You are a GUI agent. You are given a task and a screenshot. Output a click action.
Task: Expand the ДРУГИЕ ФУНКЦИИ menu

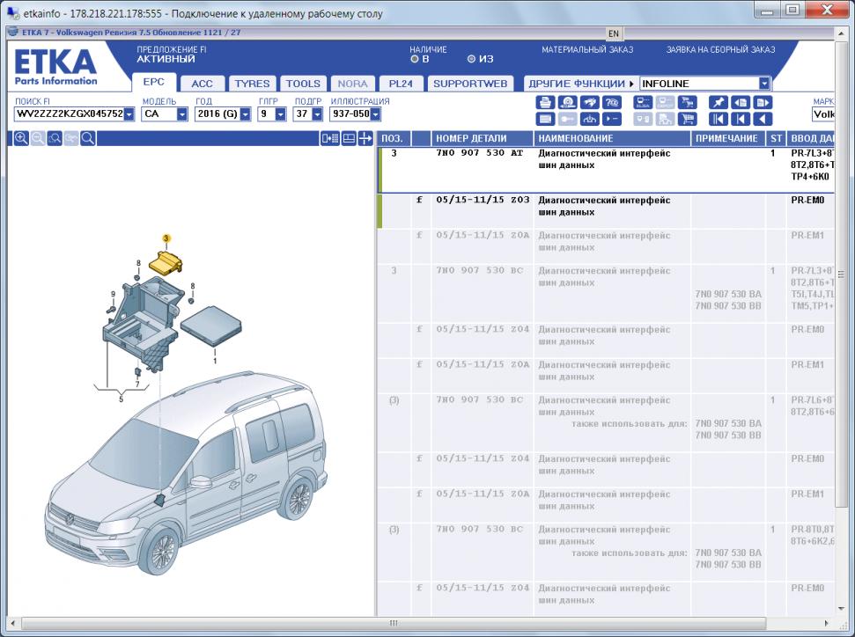point(581,84)
